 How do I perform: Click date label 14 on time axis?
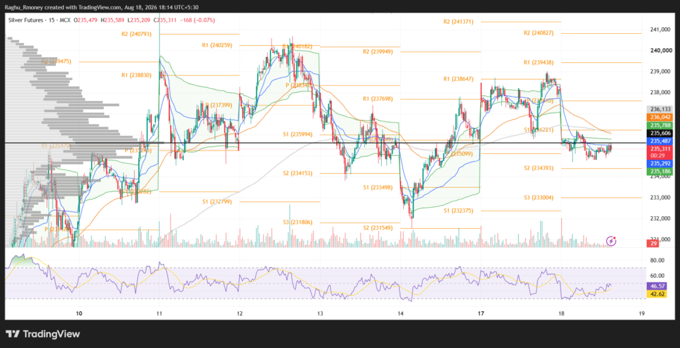[400, 313]
